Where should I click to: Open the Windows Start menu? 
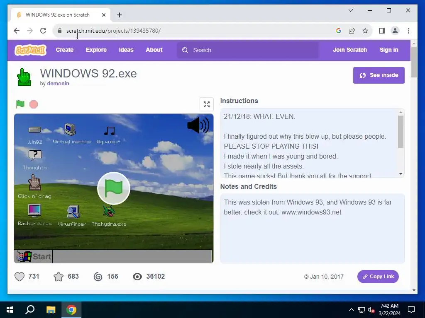tap(10, 310)
